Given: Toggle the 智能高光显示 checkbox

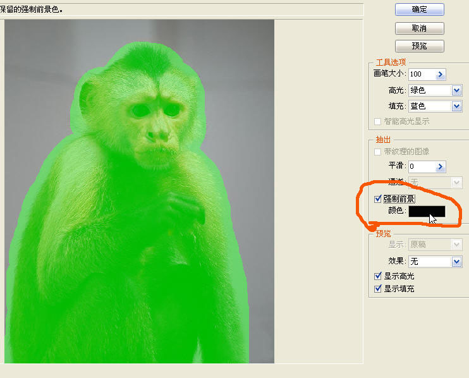Looking at the screenshot, I should point(378,121).
